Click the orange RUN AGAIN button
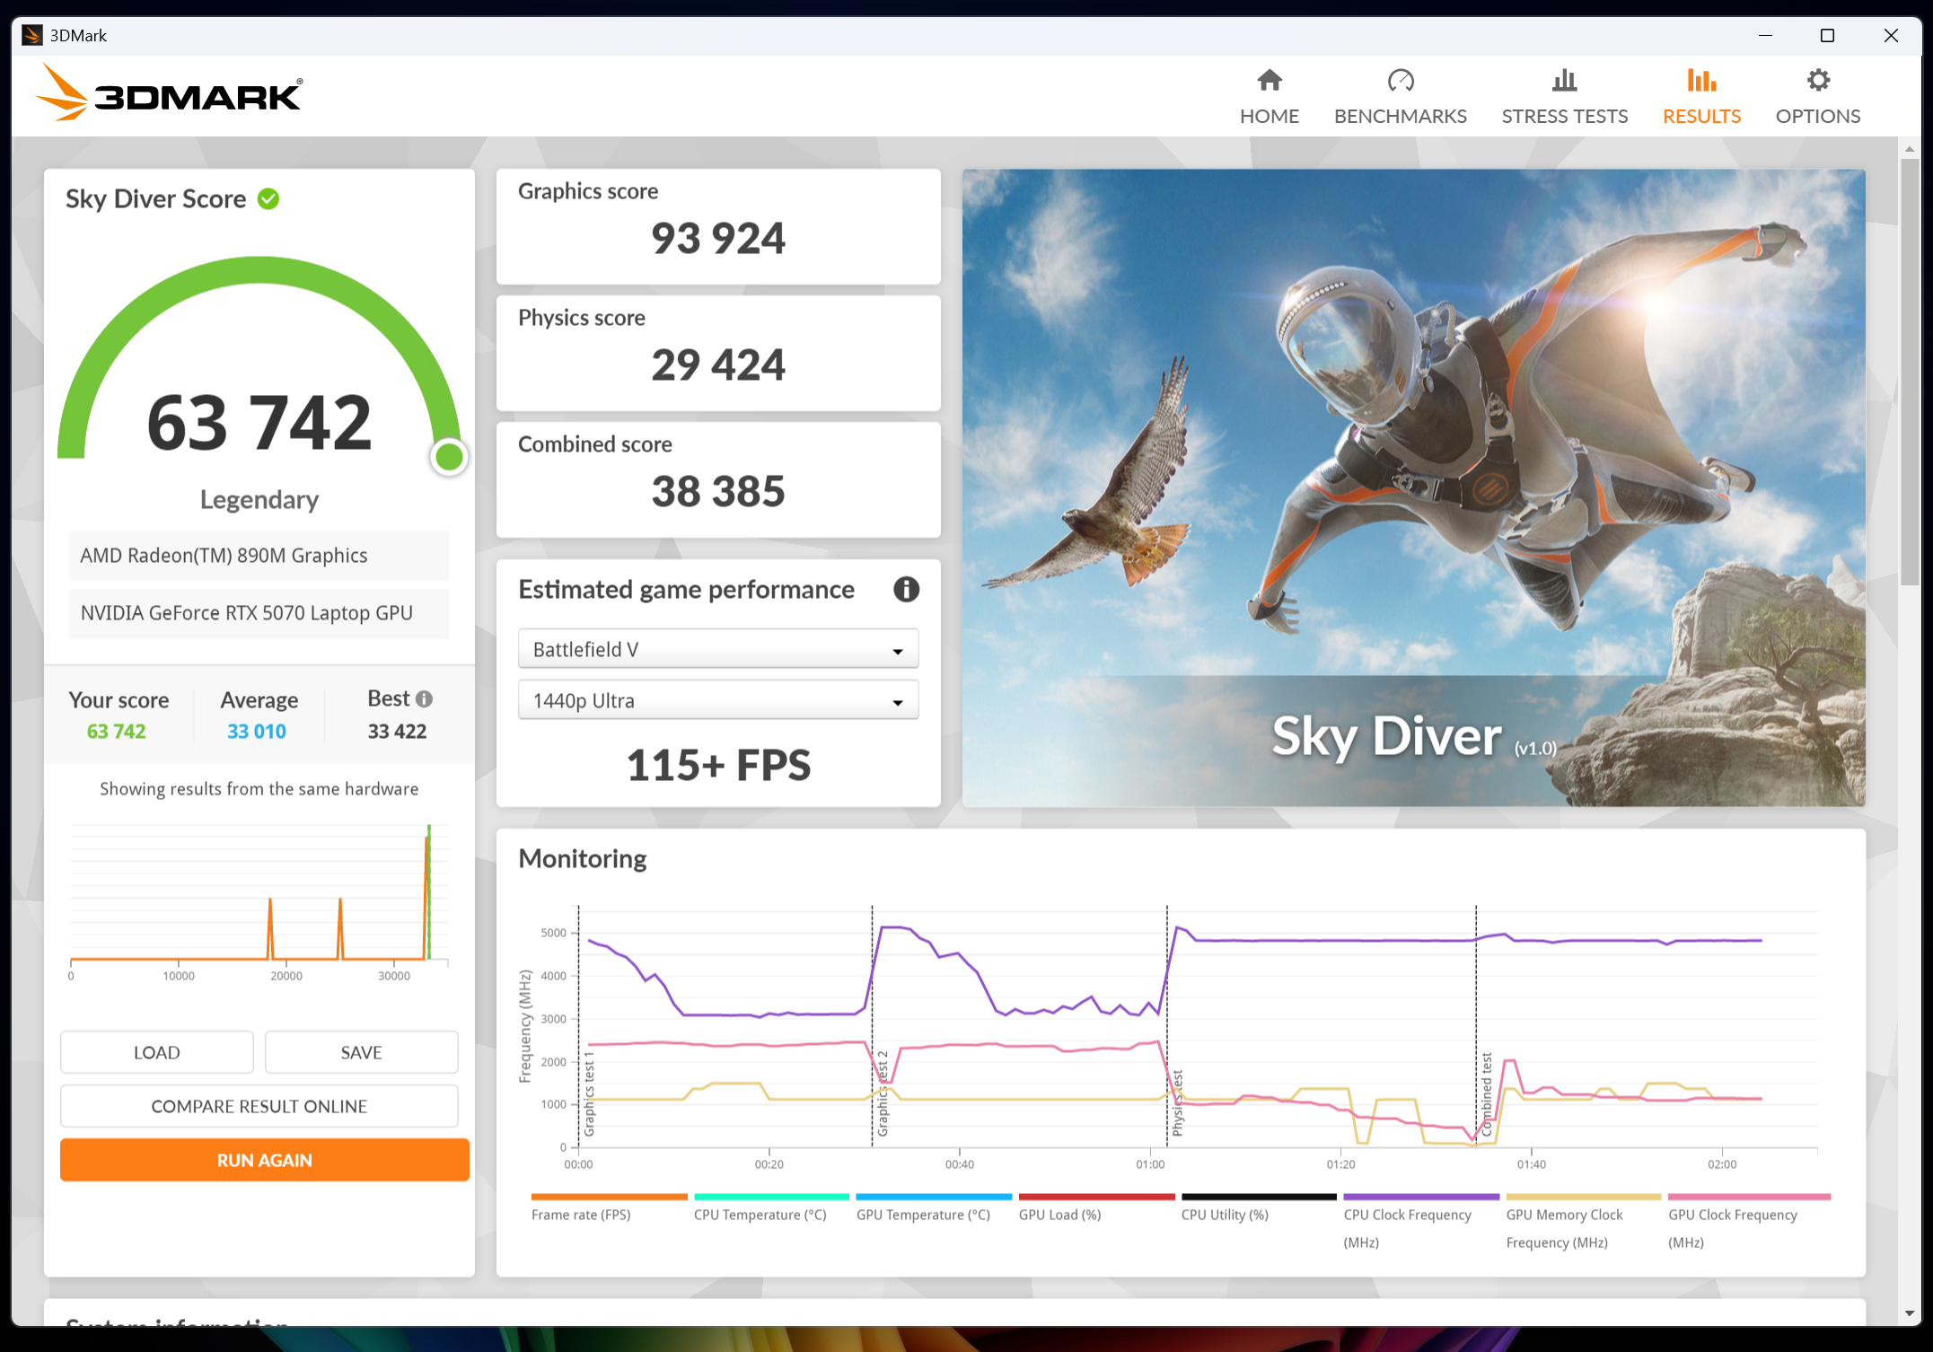The image size is (1933, 1352). (264, 1160)
